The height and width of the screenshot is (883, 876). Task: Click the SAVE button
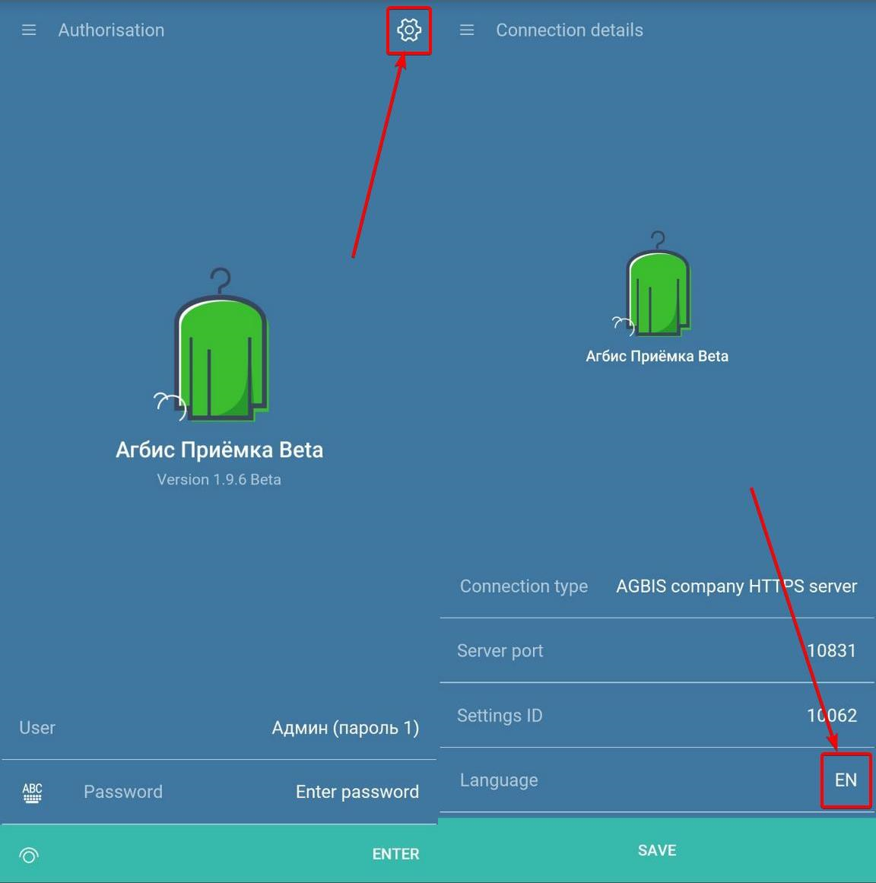(x=657, y=850)
